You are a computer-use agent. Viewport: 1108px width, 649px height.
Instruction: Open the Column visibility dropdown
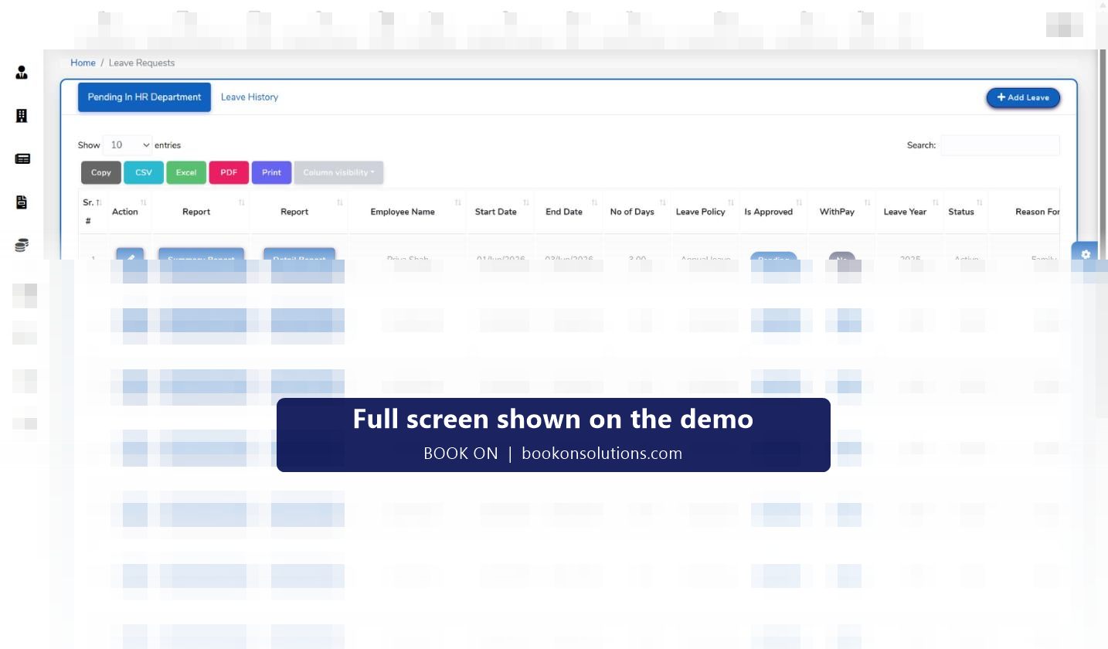point(338,172)
